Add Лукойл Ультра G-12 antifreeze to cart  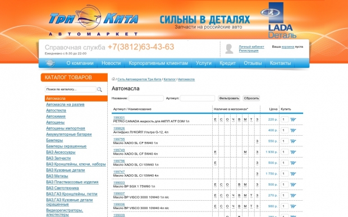click(293, 130)
